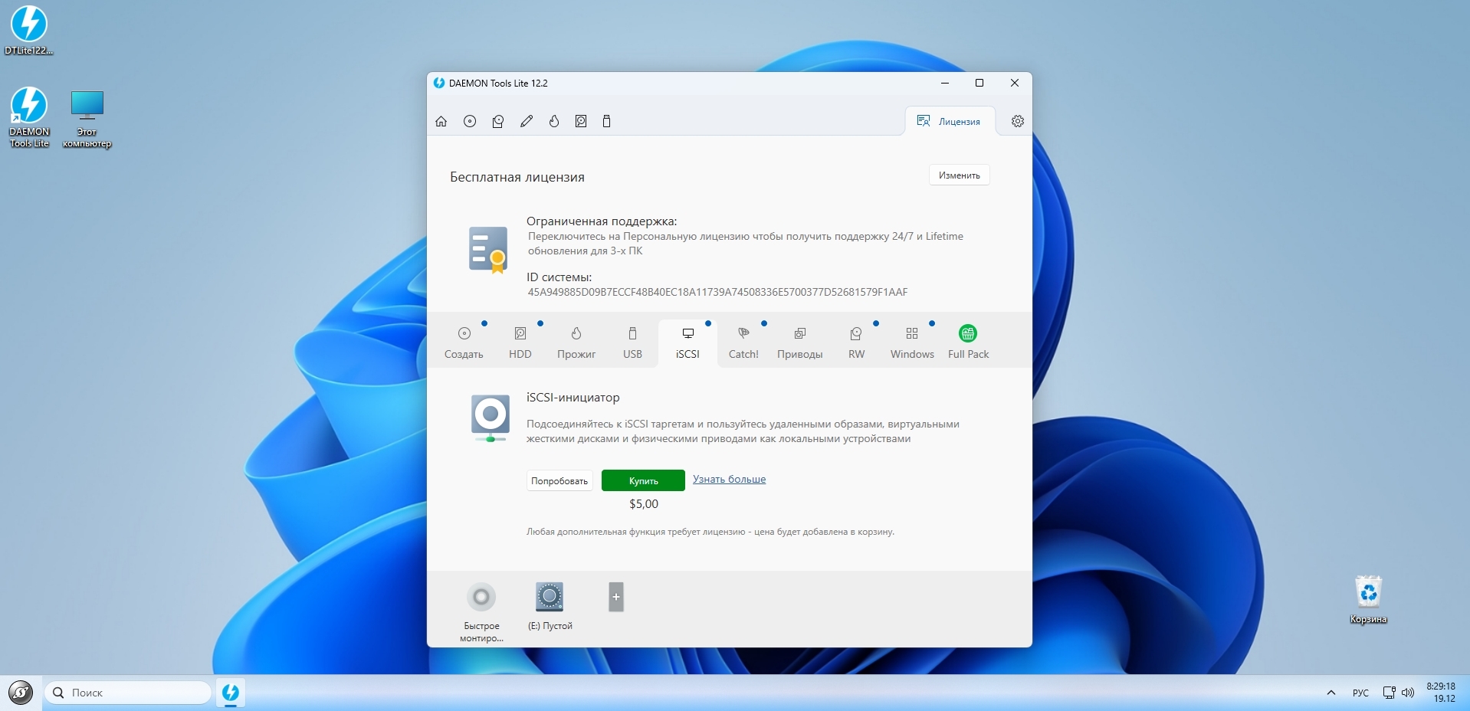
Task: Open DAEMON Tools Lite desktop shortcut
Action: (29, 117)
